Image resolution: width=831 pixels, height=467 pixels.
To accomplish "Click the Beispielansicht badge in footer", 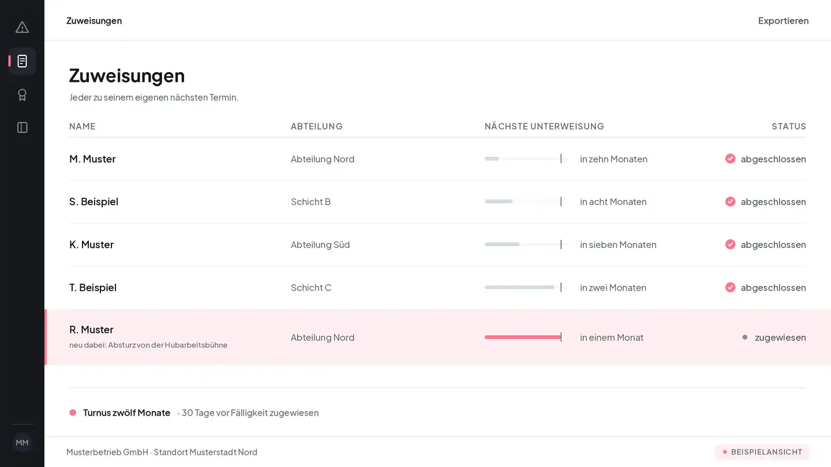I will click(762, 452).
